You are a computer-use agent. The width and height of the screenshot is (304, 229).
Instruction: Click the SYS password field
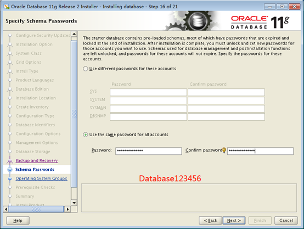click(148, 92)
